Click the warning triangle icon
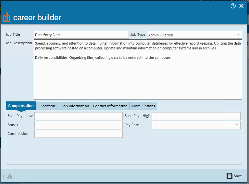The image size is (249, 184). click(10, 176)
